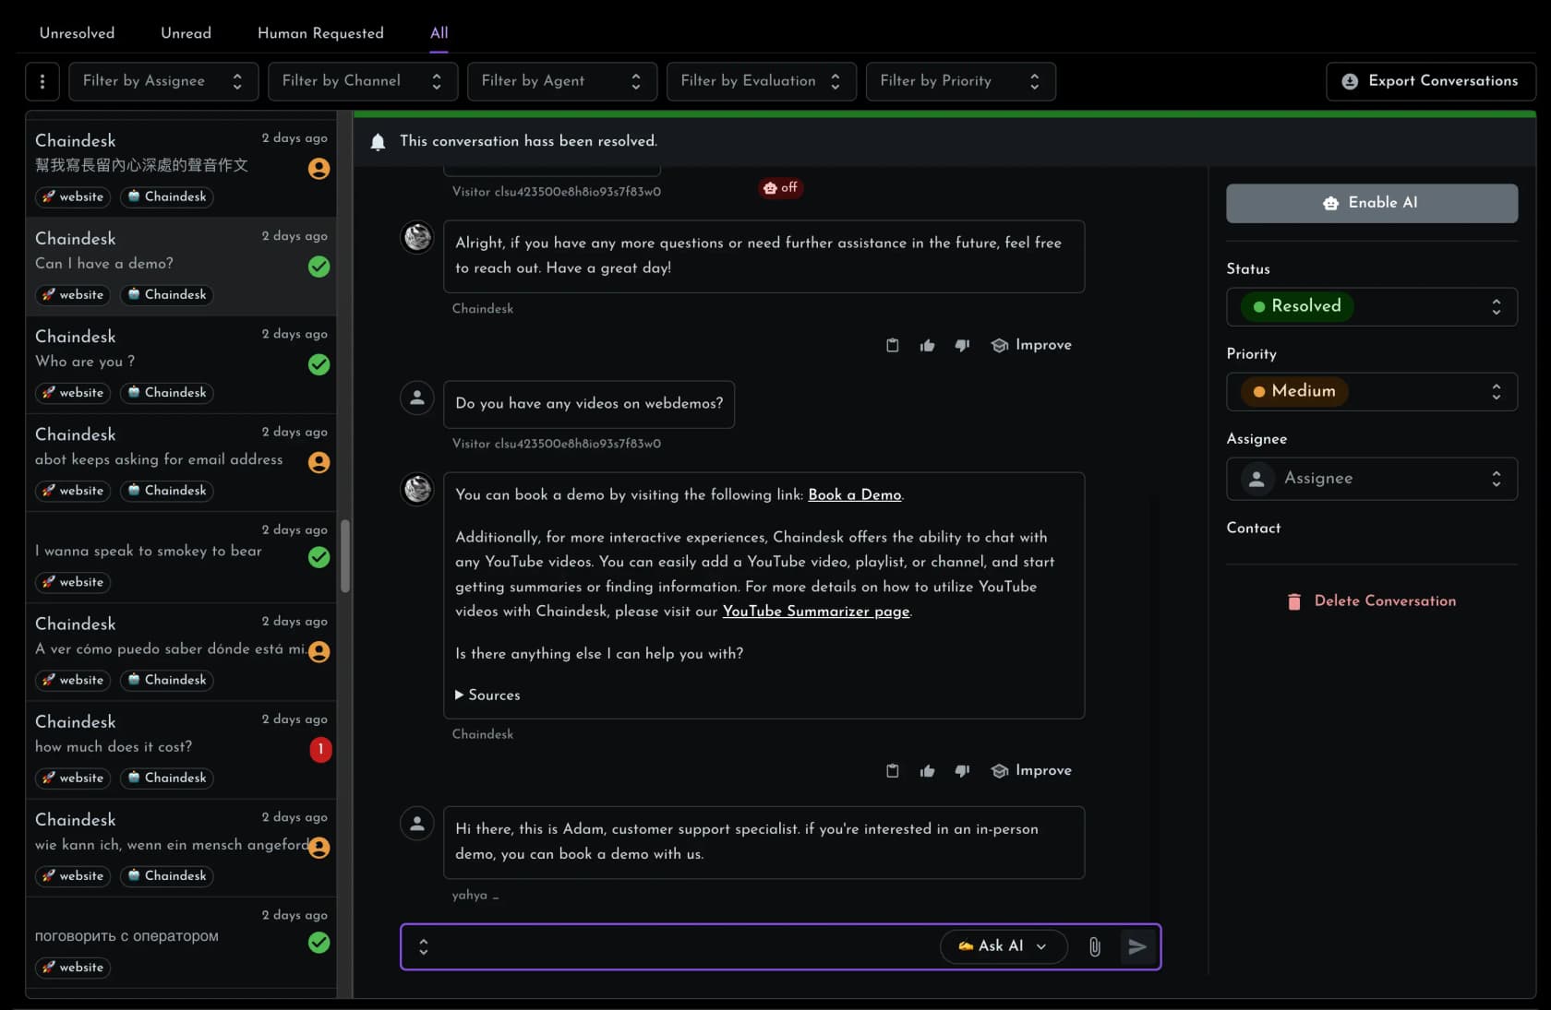1551x1010 pixels.
Task: Delete Conversation via trash button
Action: click(1372, 601)
